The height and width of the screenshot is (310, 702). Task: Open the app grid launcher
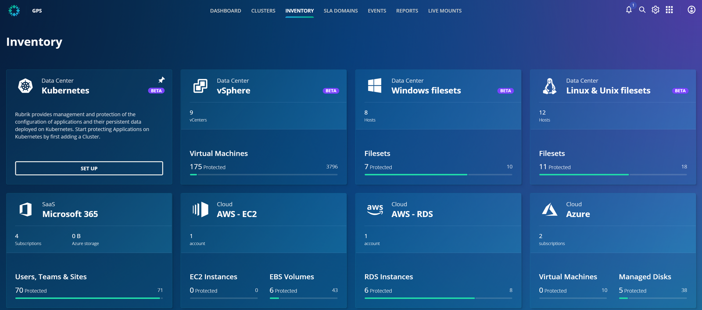(669, 10)
